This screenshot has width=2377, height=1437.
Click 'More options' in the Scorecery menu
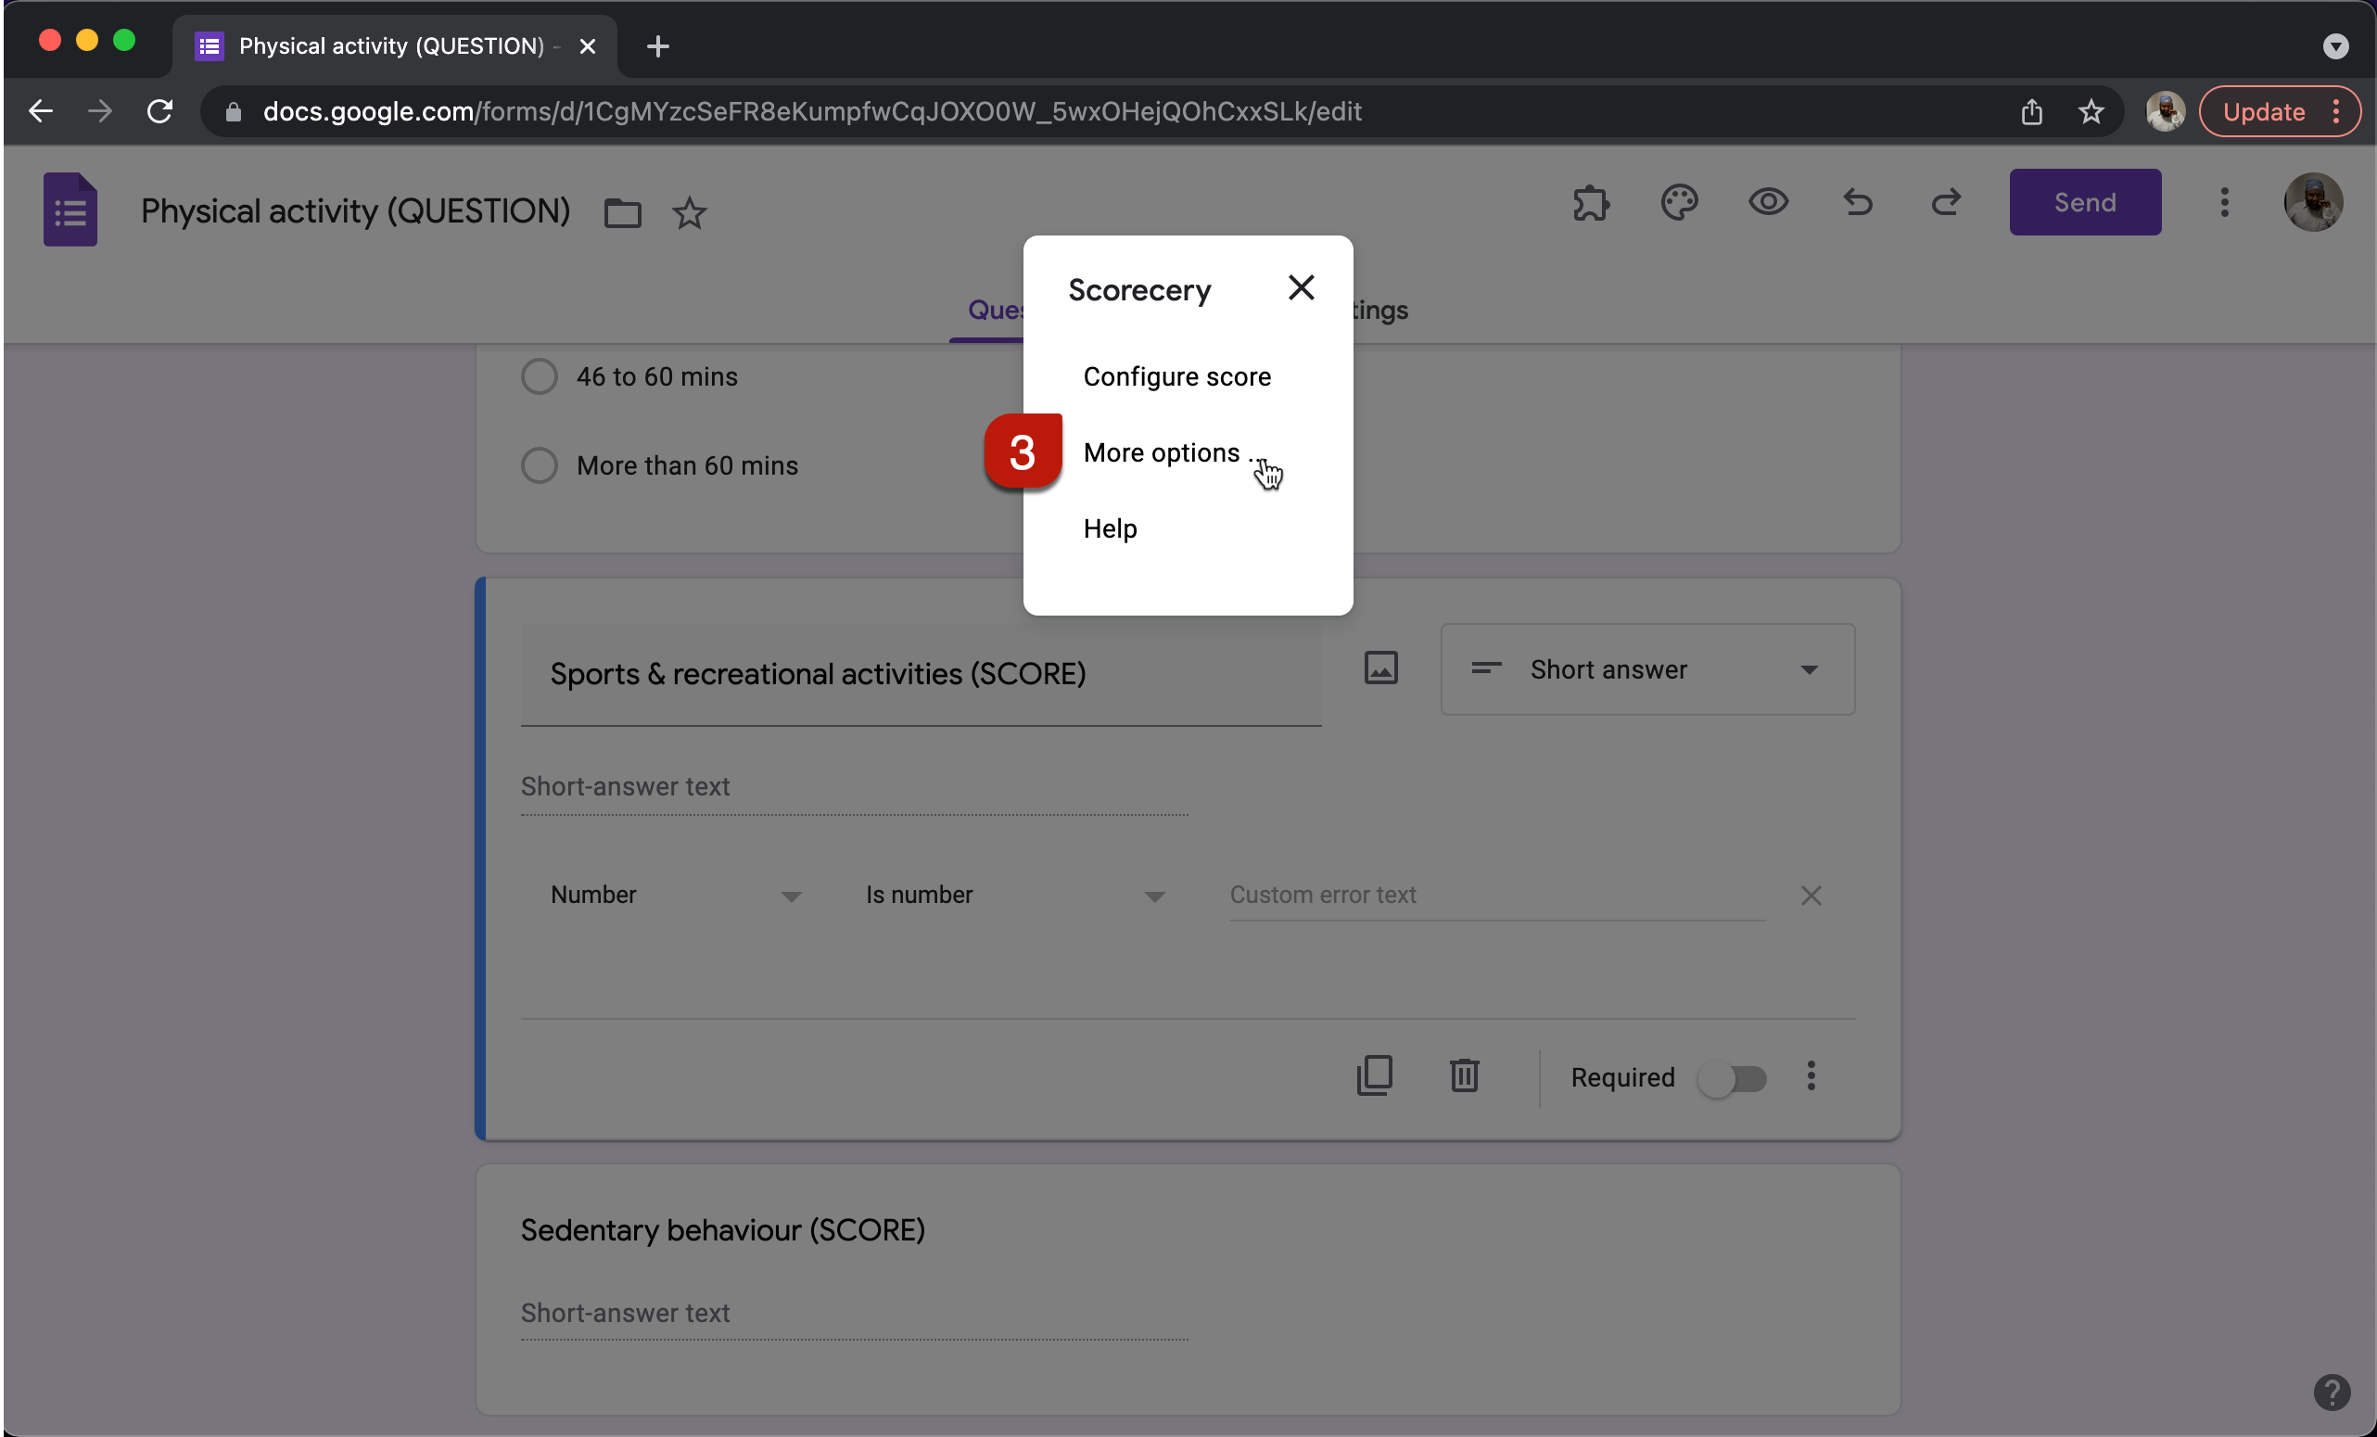(x=1162, y=452)
